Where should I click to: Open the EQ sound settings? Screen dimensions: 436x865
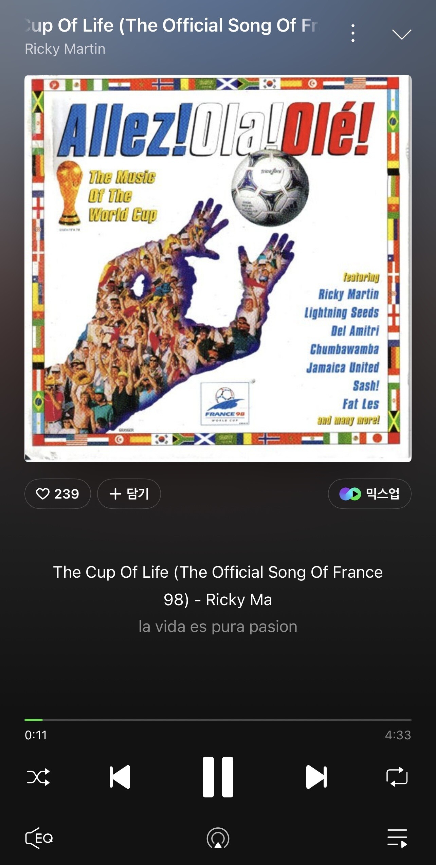tap(39, 838)
